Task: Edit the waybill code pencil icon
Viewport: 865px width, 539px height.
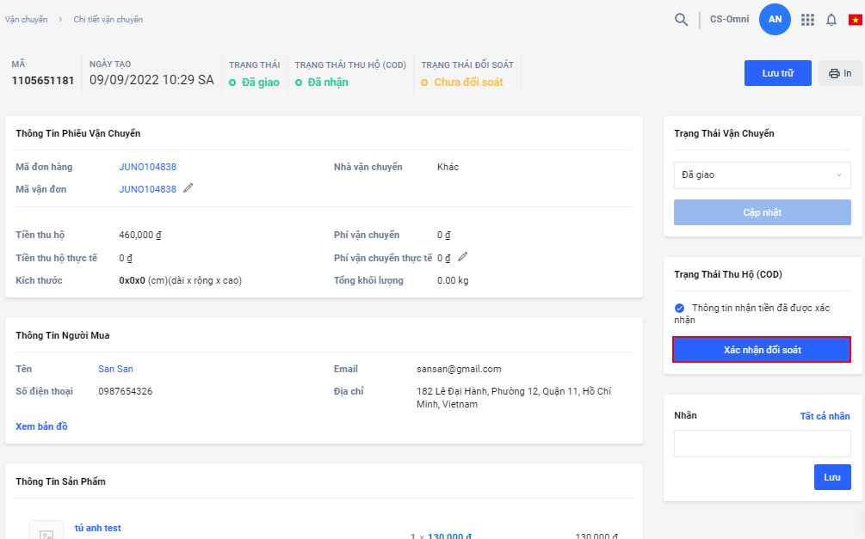Action: [188, 188]
